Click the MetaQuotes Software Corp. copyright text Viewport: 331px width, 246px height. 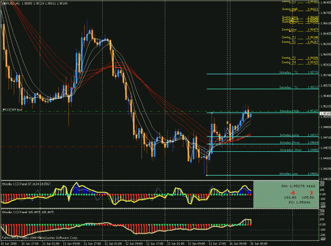coord(40,238)
